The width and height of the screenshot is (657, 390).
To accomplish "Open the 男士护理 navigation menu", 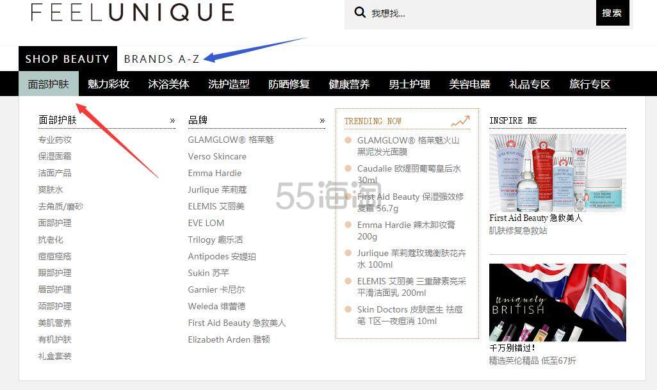I will 409,84.
